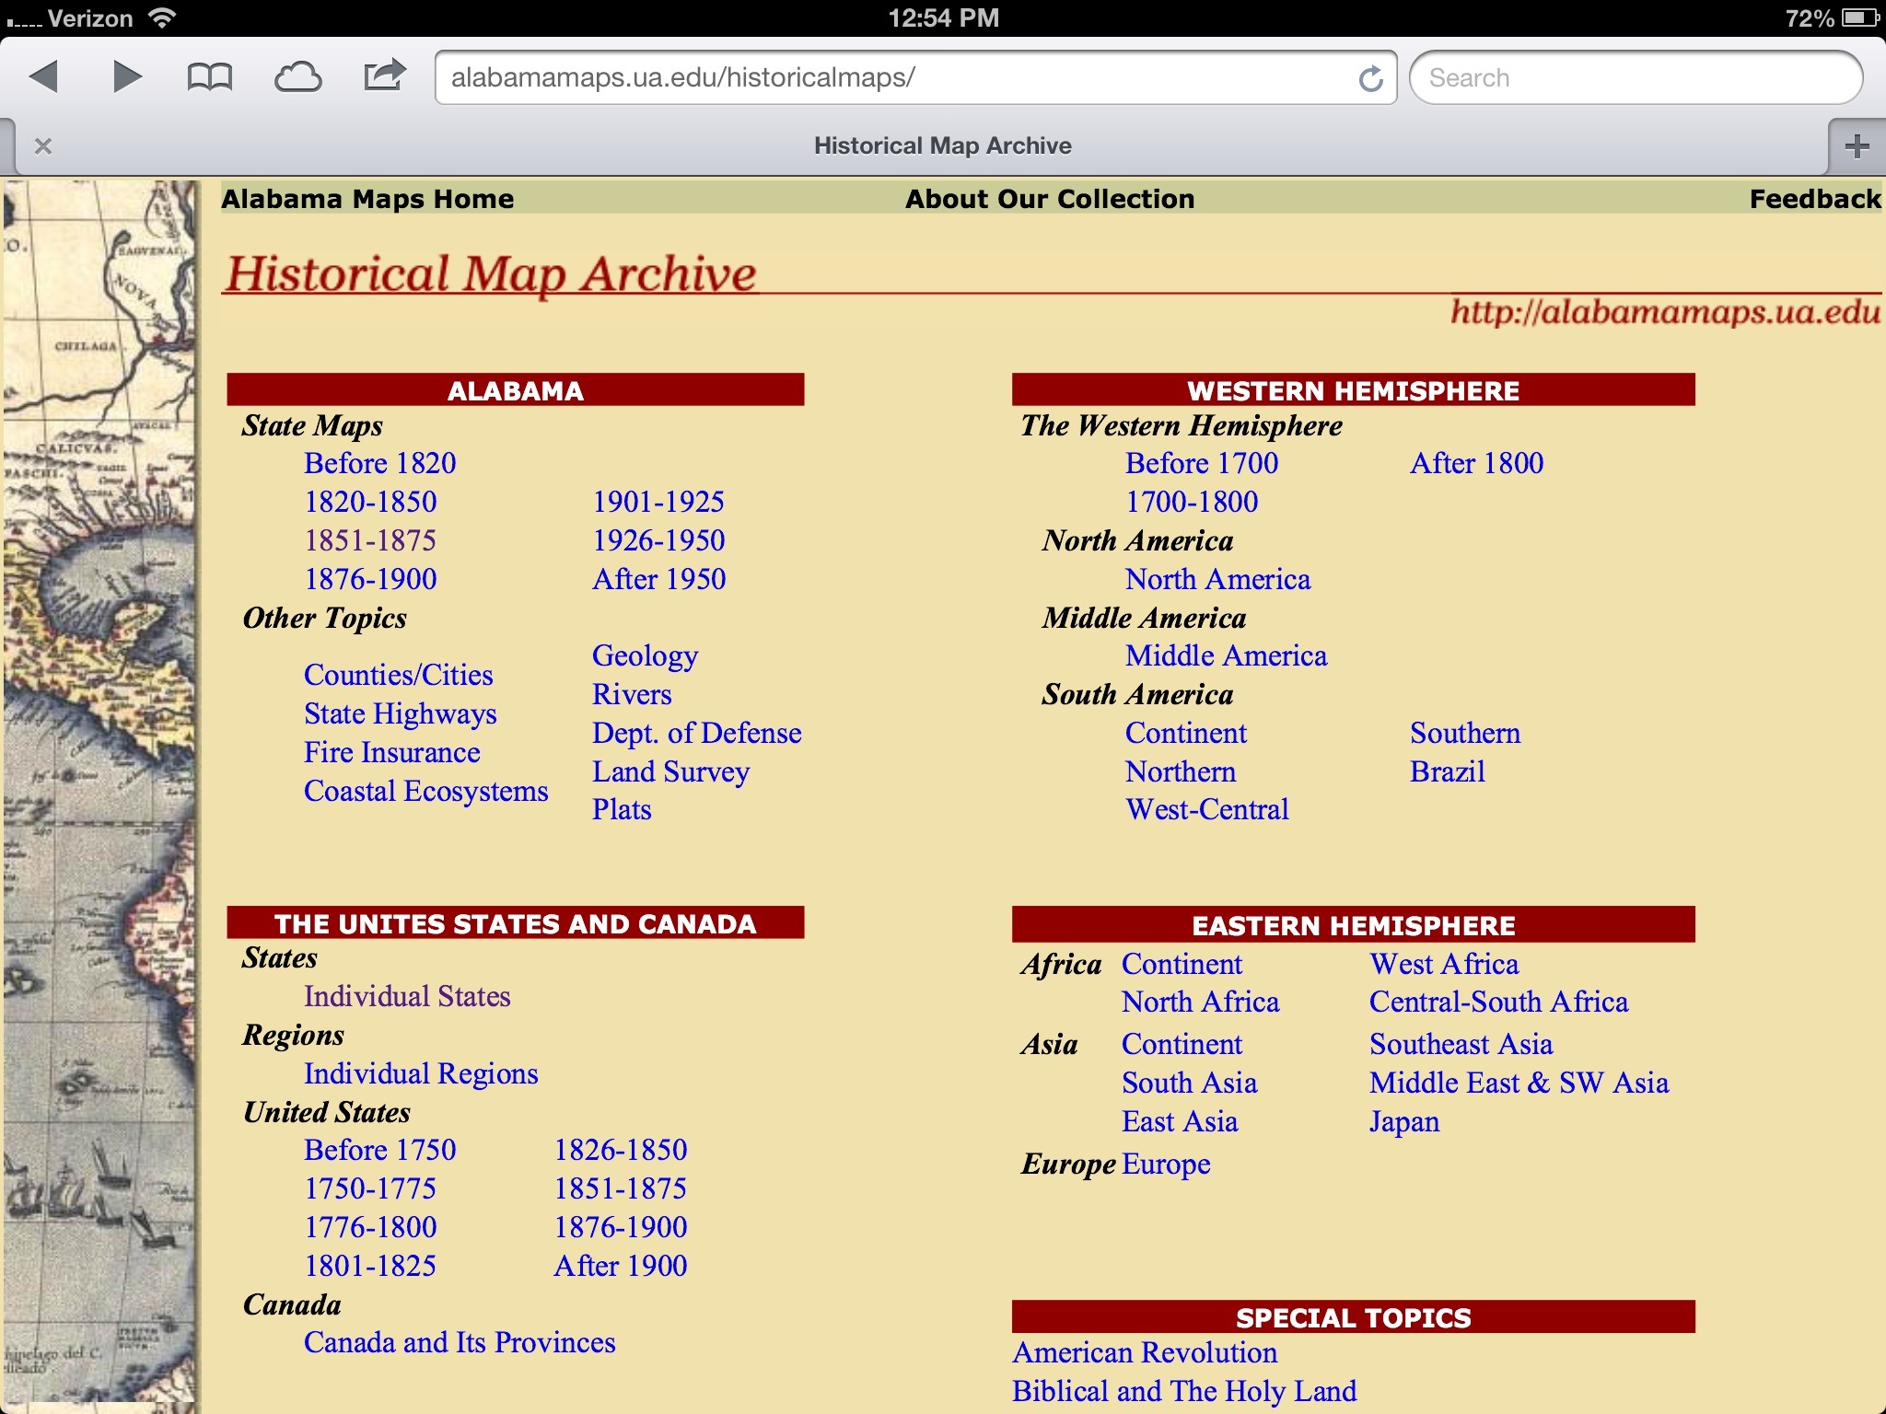This screenshot has height=1414, width=1886.
Task: Tap the Search field
Action: tap(1635, 77)
